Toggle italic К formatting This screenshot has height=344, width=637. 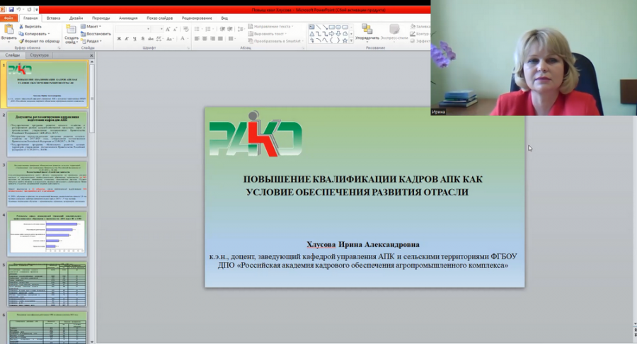click(125, 39)
